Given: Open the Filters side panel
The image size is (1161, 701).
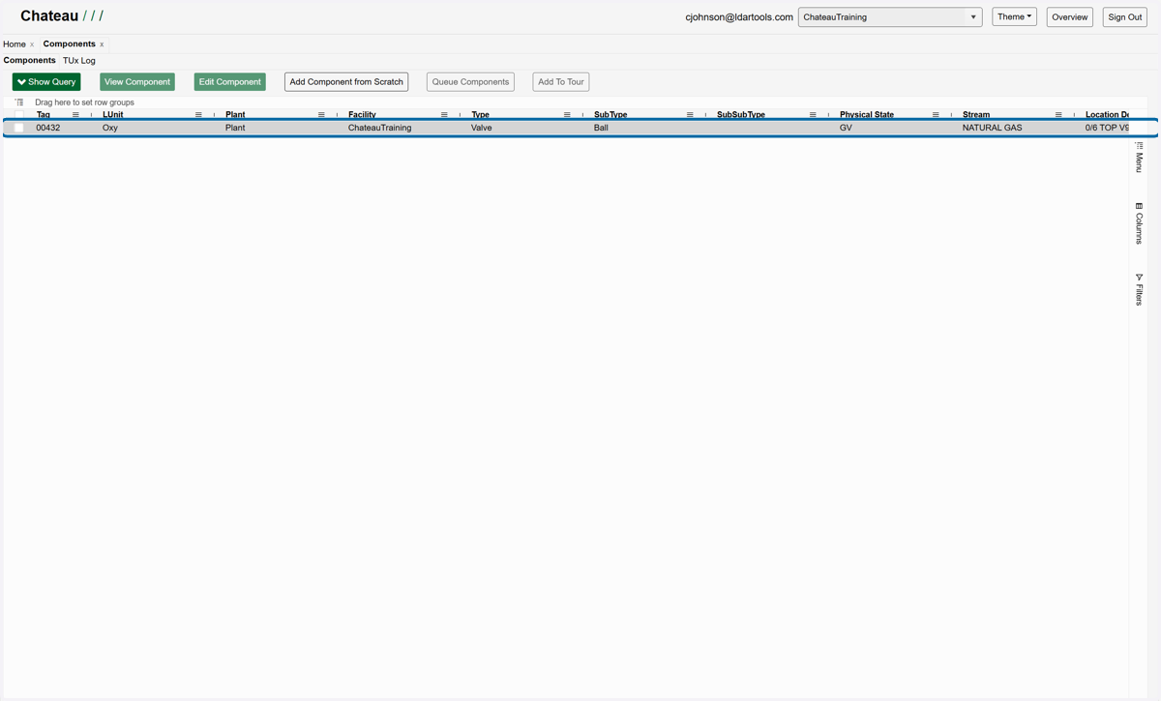Looking at the screenshot, I should [x=1139, y=289].
